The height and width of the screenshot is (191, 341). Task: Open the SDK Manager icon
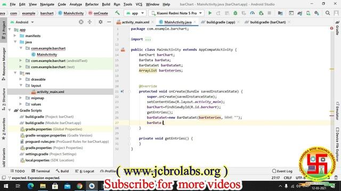tap(317, 13)
